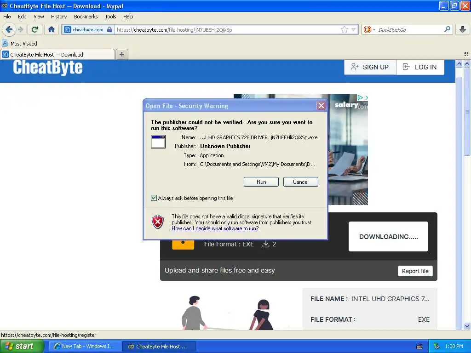The image size is (471, 353).
Task: Click the Report file button
Action: click(x=415, y=271)
